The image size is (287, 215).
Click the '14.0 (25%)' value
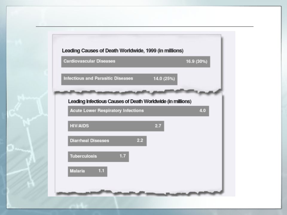coord(164,79)
